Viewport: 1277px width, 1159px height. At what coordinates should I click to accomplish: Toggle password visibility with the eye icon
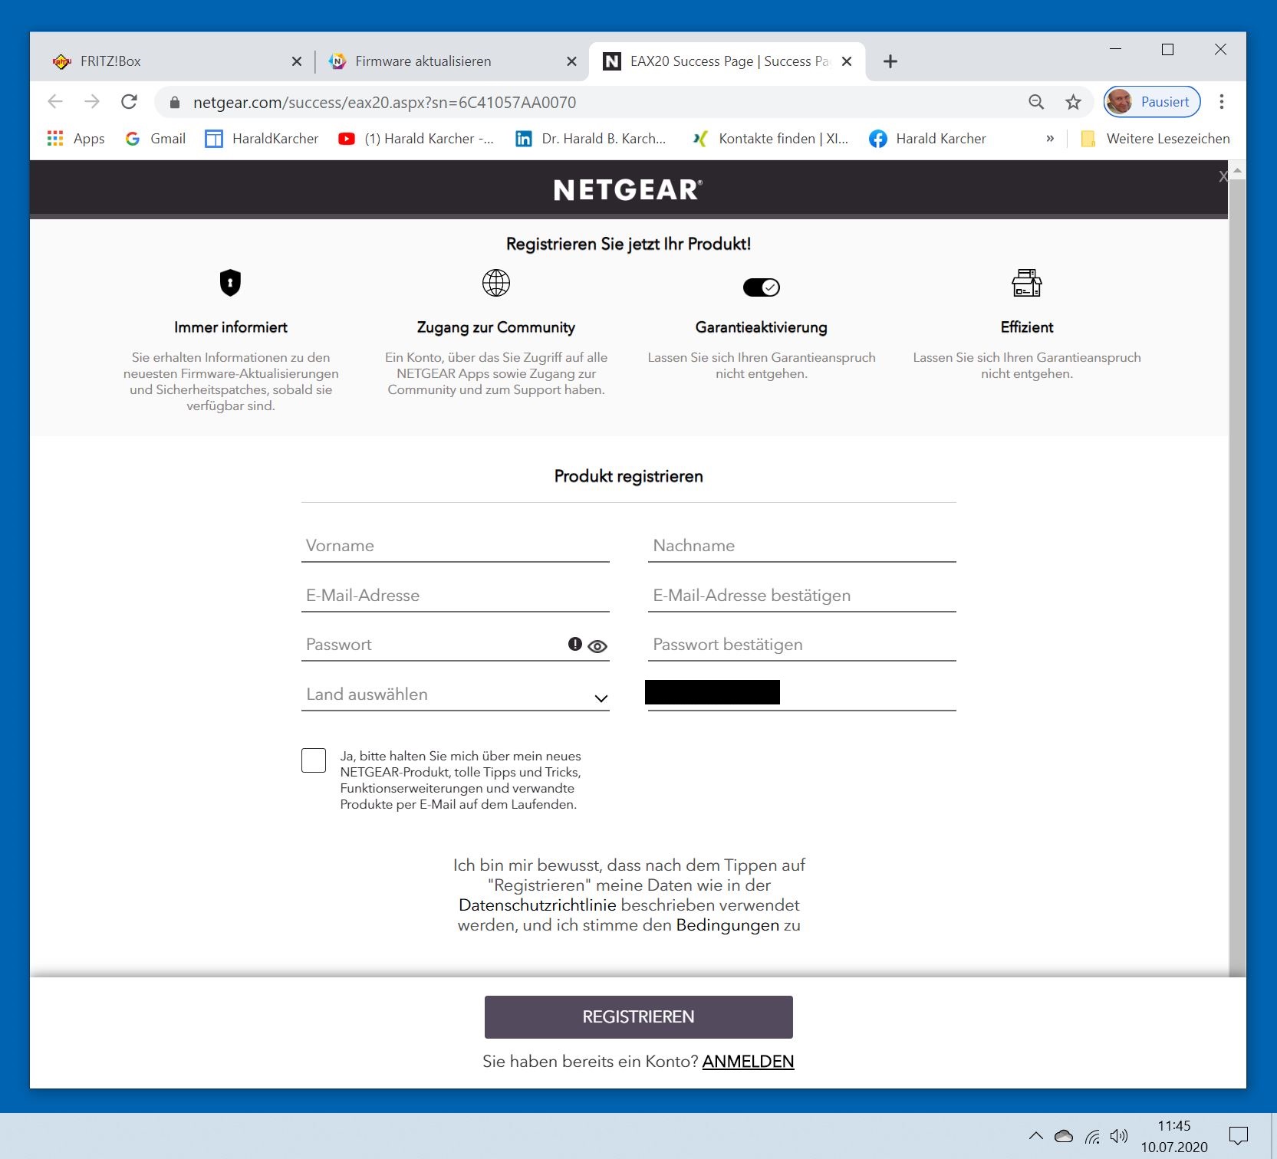coord(597,646)
